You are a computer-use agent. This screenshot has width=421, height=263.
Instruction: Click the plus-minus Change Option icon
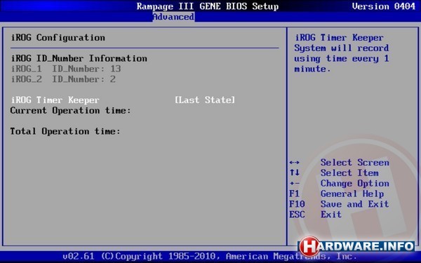(x=295, y=184)
